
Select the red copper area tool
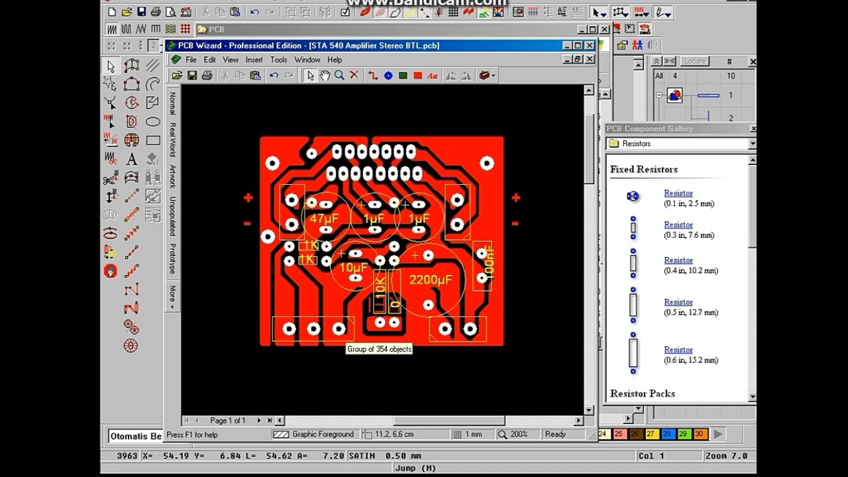coord(417,76)
